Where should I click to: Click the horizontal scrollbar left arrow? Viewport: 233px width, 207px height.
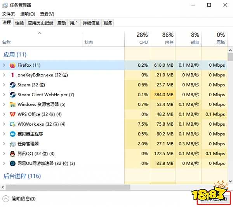click(3, 187)
